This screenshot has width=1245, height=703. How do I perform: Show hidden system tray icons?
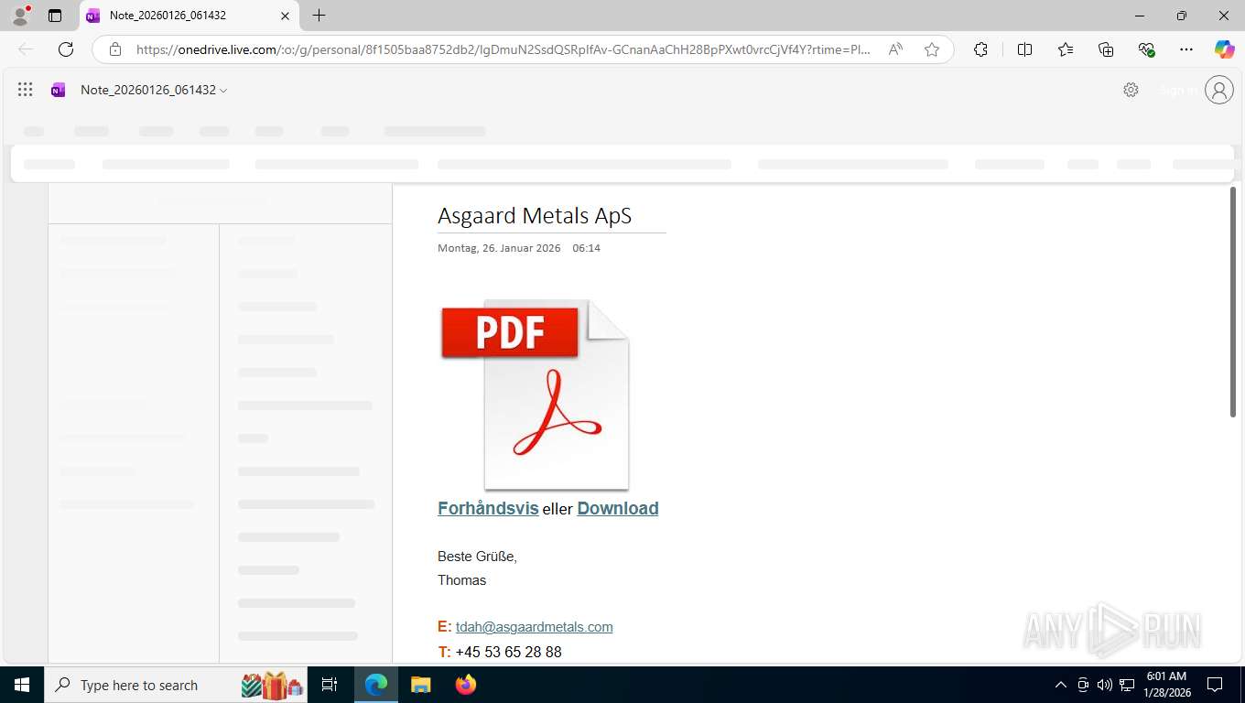pos(1061,685)
